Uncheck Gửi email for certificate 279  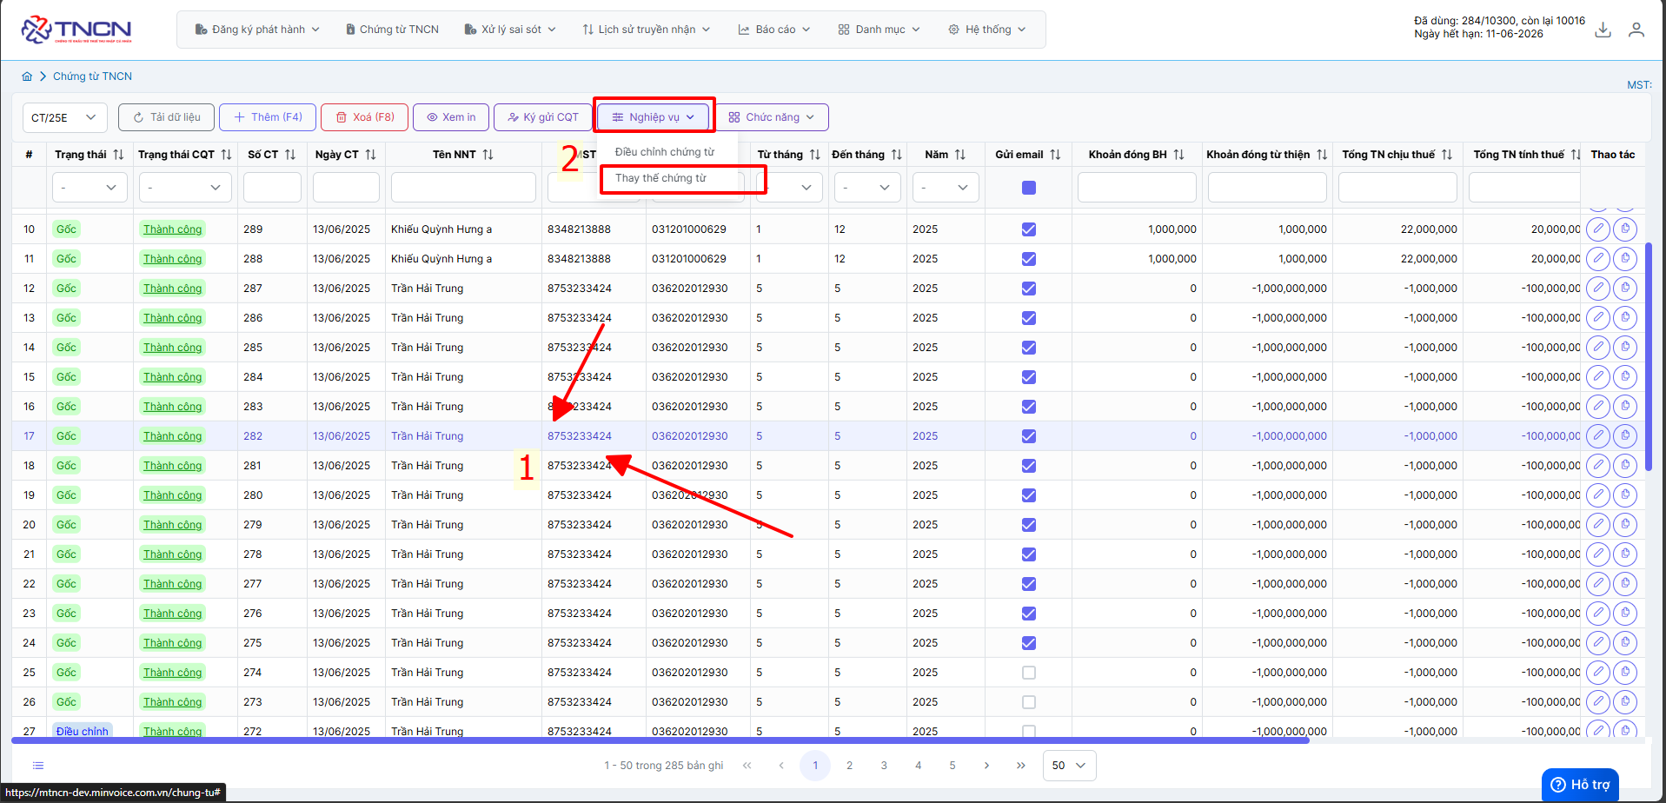[1029, 525]
